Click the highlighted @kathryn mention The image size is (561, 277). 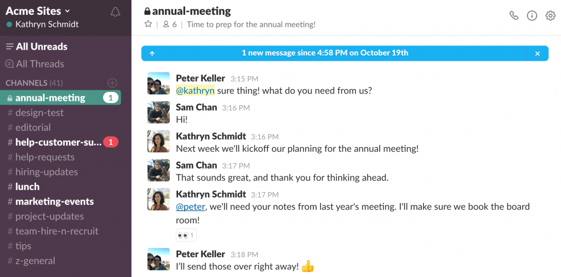195,91
